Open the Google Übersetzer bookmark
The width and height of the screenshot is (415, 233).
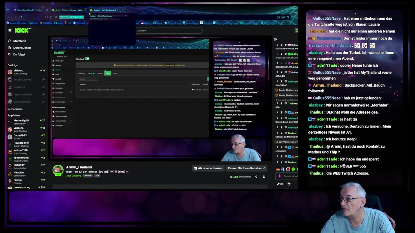(x=18, y=23)
